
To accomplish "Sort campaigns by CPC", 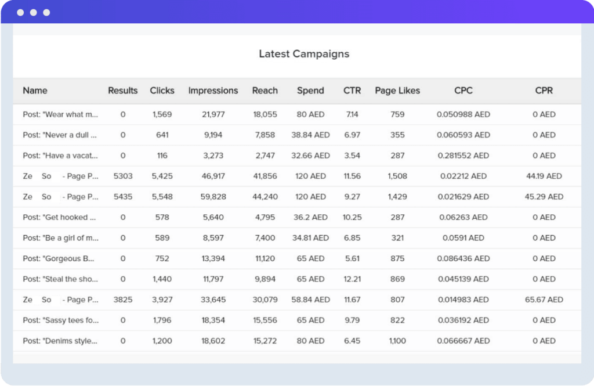I will [x=463, y=91].
